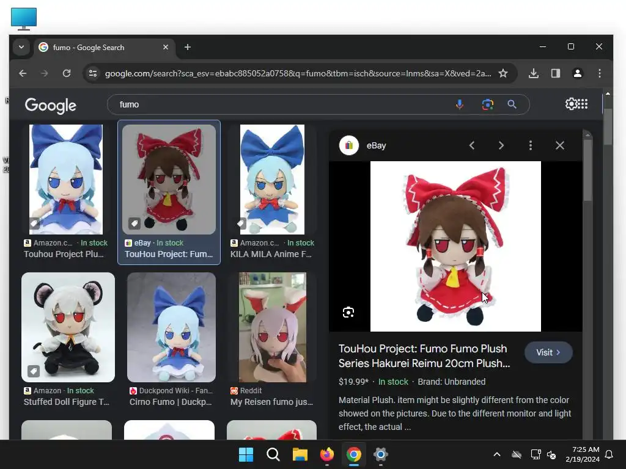This screenshot has width=626, height=469.
Task: Select Stuffed Doll Figure mouse plush thumbnail
Action: click(x=68, y=327)
